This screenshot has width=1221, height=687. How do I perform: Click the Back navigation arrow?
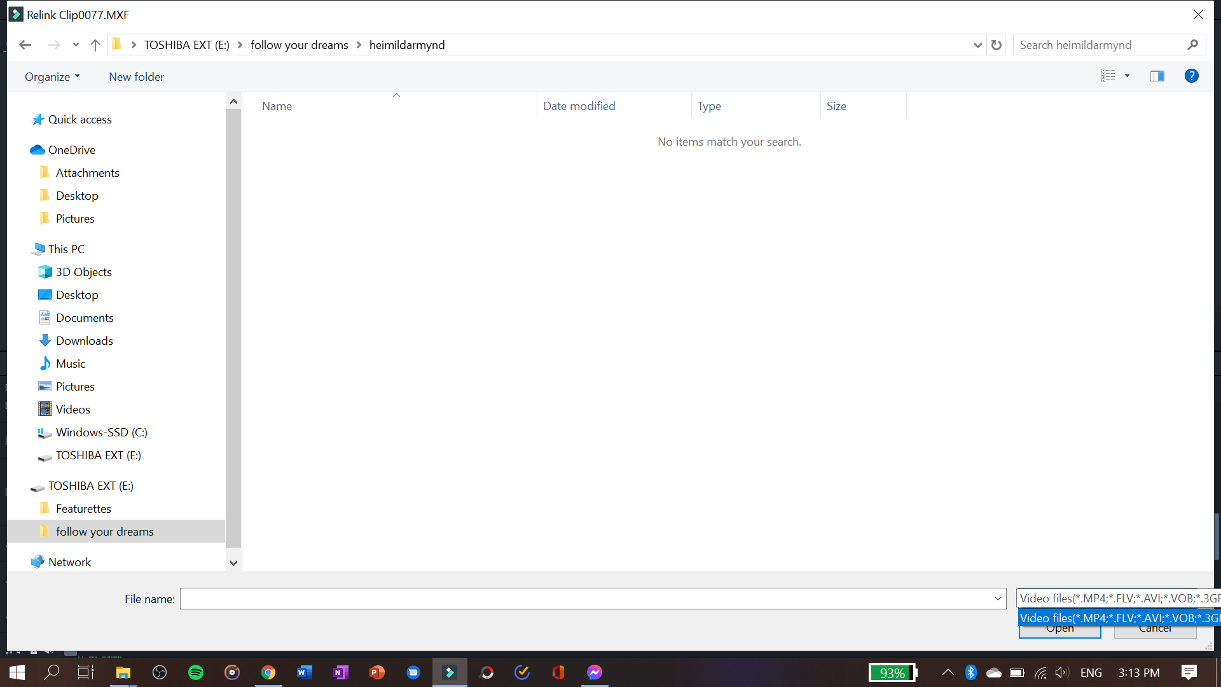[25, 45]
